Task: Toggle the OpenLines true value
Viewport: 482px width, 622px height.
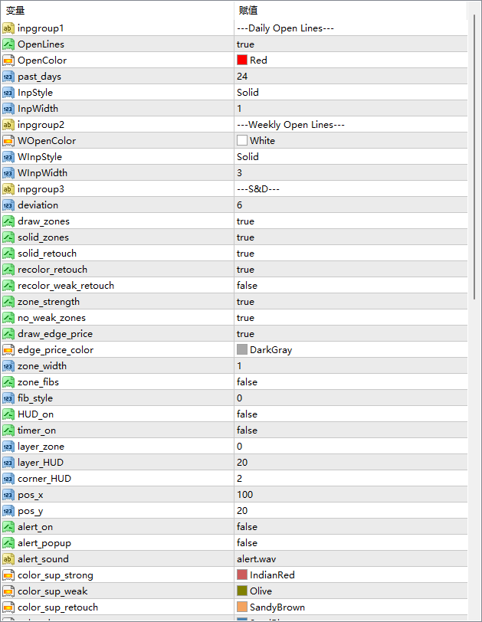Action: [351, 44]
